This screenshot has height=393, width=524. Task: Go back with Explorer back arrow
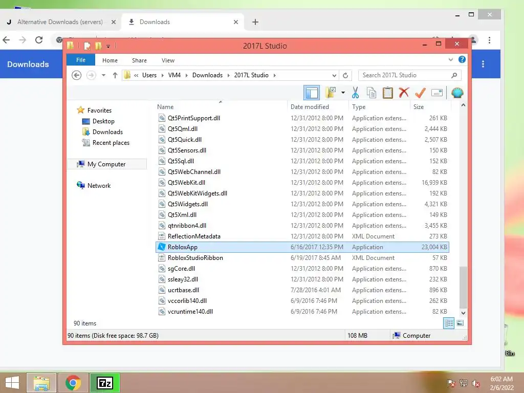coord(77,75)
